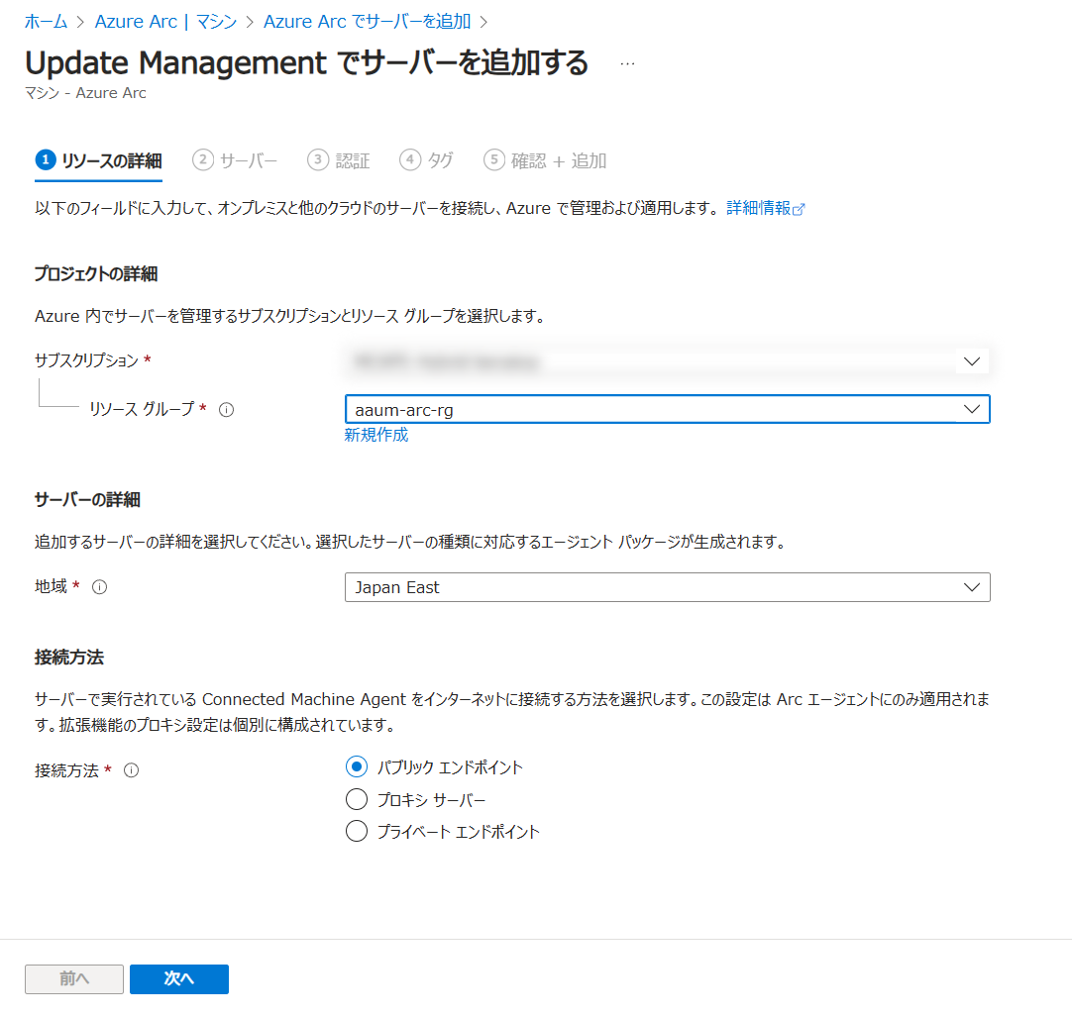Open the 詳細情報 external link
The height and width of the screenshot is (1018, 1072).
pos(766,208)
